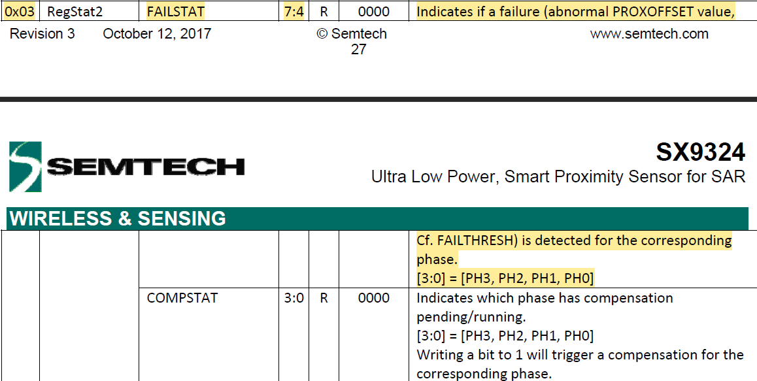Click the COMPSTAT field name
Viewport: 757px width, 381px height.
(182, 298)
